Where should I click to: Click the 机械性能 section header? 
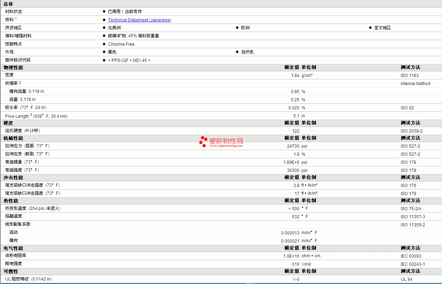[x=13, y=138]
